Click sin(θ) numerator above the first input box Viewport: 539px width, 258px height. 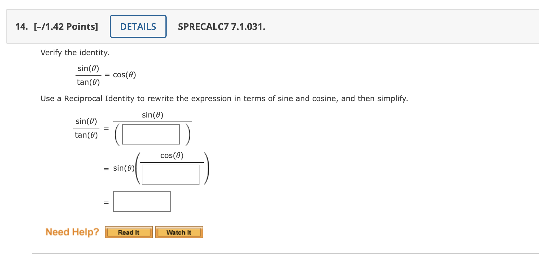pyautogui.click(x=152, y=115)
